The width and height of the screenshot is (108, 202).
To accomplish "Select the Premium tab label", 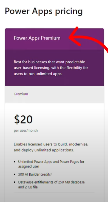I will pos(21,94).
